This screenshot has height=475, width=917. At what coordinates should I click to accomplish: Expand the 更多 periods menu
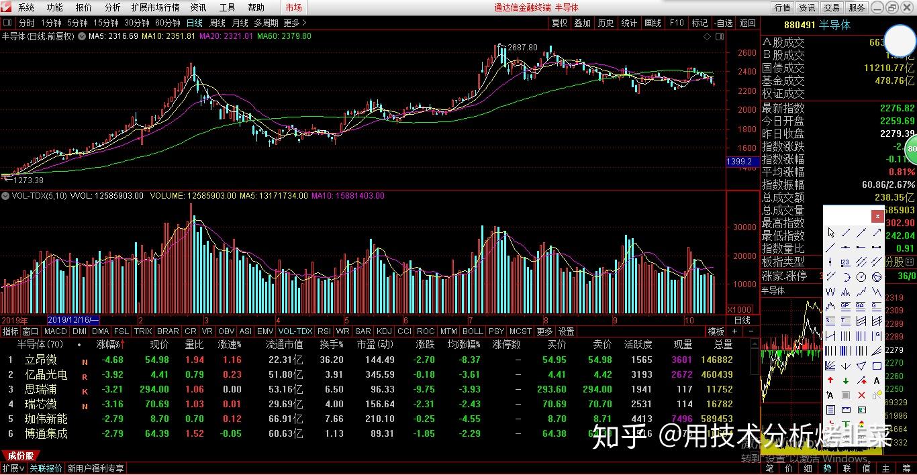(x=295, y=23)
